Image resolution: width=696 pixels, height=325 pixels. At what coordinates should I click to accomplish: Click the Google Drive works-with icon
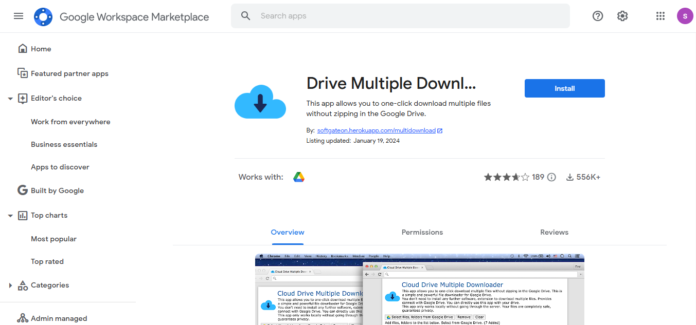coord(299,177)
